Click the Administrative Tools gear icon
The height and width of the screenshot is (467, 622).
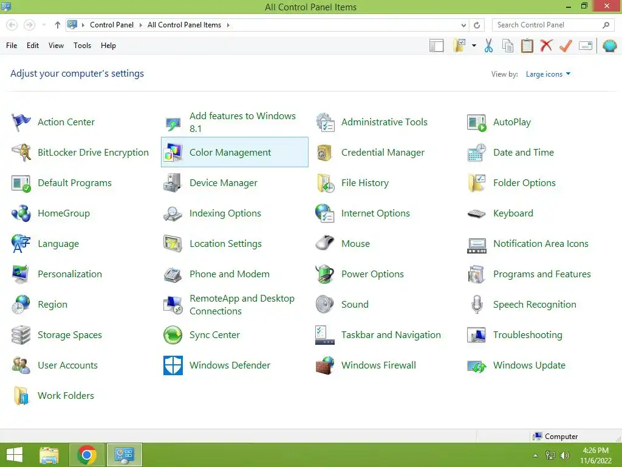coord(325,122)
